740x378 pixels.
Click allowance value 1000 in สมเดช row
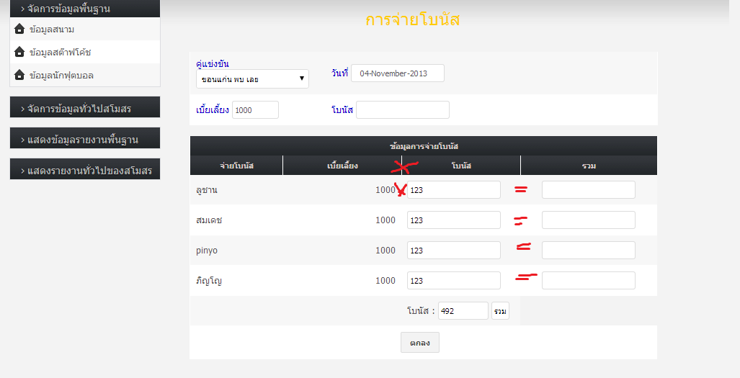(x=385, y=220)
